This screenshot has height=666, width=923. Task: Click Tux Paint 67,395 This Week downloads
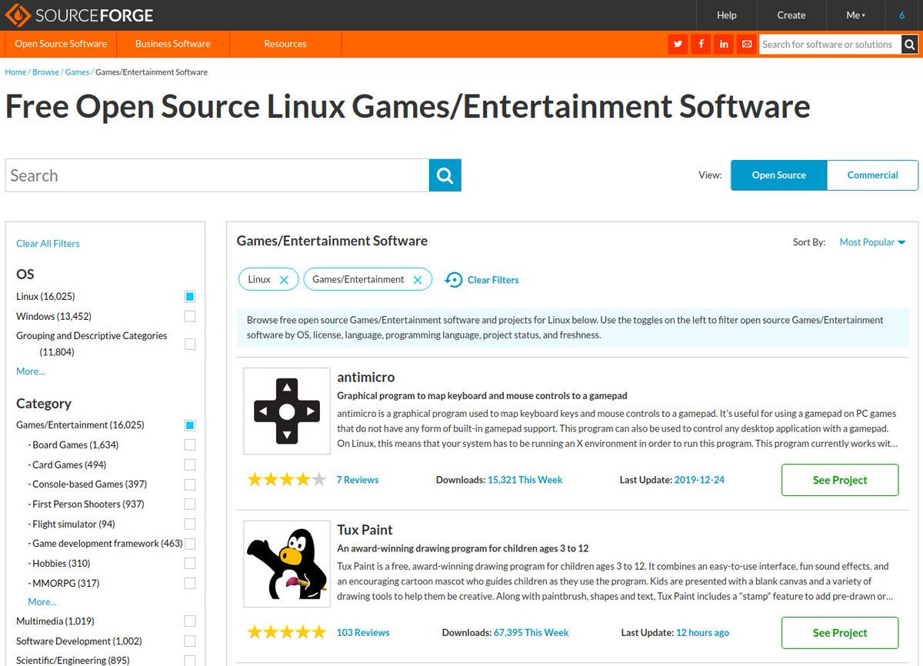531,633
